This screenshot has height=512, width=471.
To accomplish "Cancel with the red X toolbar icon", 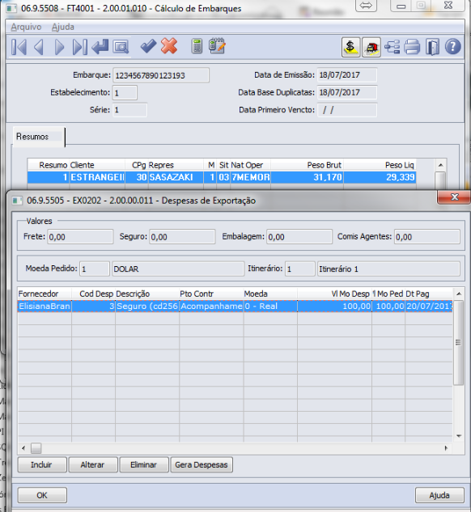I will pos(169,46).
